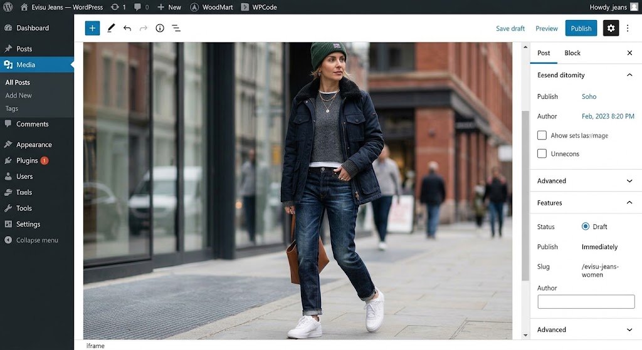Click the Author input field
Image resolution: width=642 pixels, height=350 pixels.
586,302
